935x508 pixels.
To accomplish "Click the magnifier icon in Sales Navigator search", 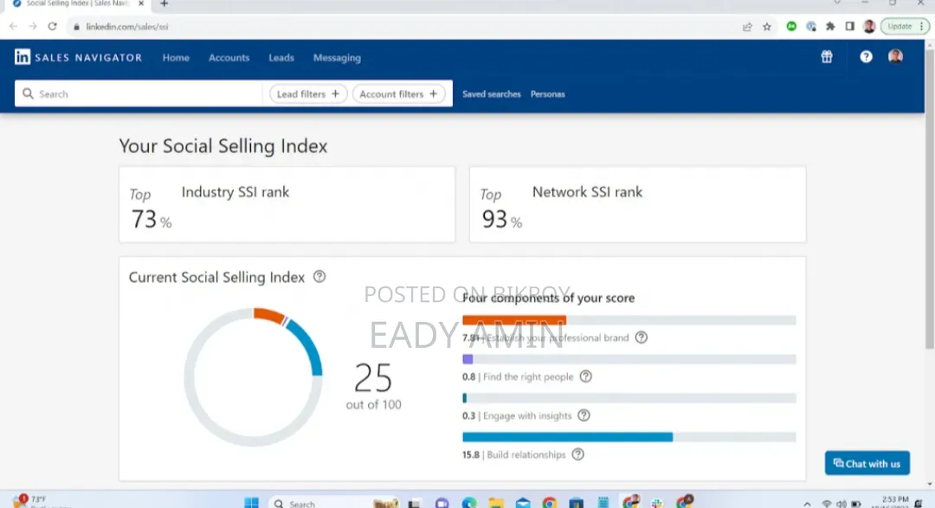I will (x=28, y=93).
